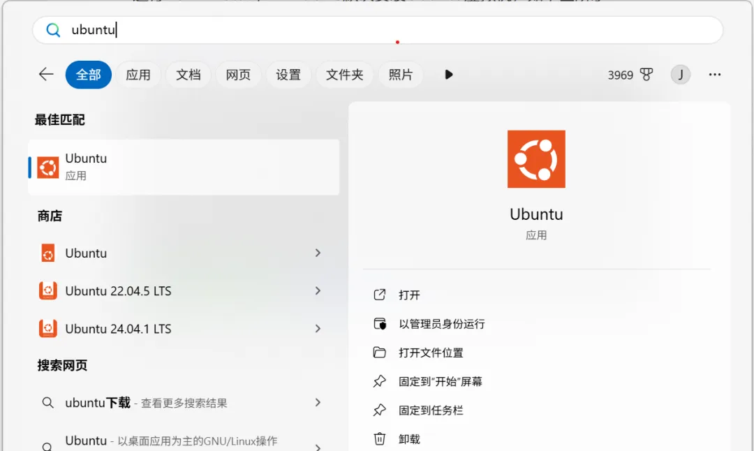This screenshot has height=451, width=754.
Task: Open Ubuntu 22.04.5 LTS store result
Action: point(184,291)
